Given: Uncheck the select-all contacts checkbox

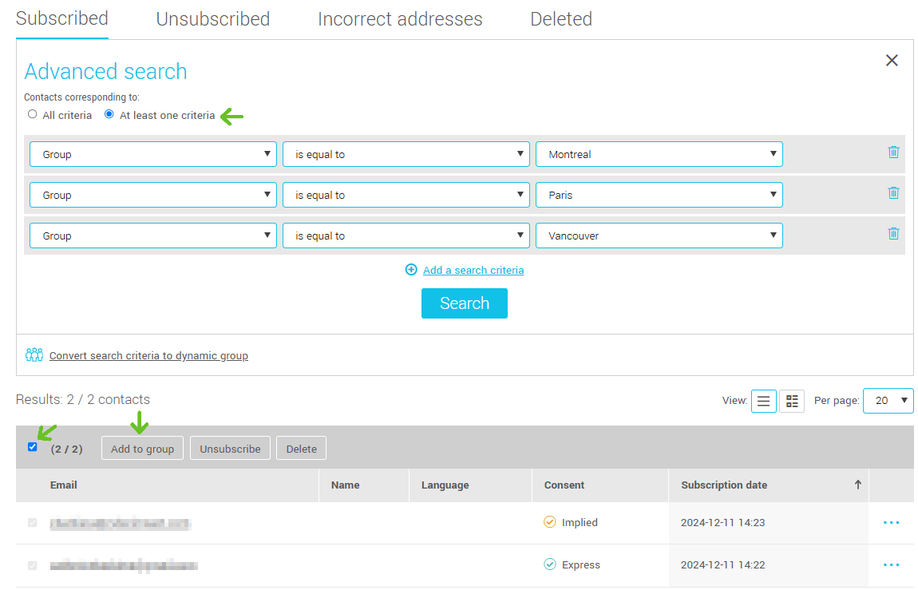Looking at the screenshot, I should click(32, 447).
